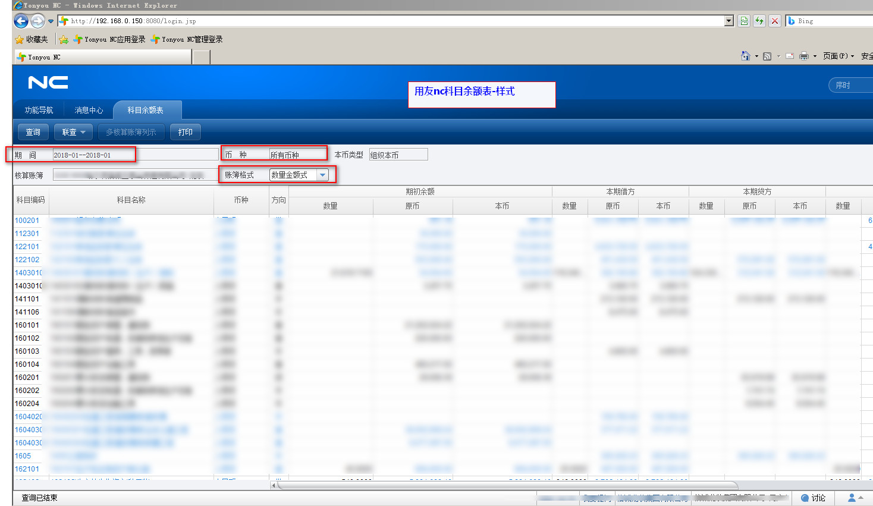Click the compatibility view icon
This screenshot has height=506, width=873.
[x=744, y=21]
